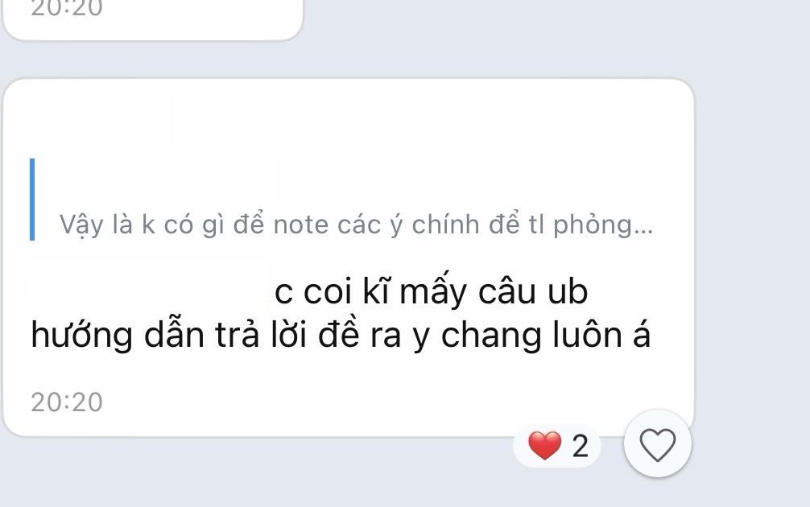
Task: Click the cut-off 20:20 timestamp at top
Action: pos(67,9)
